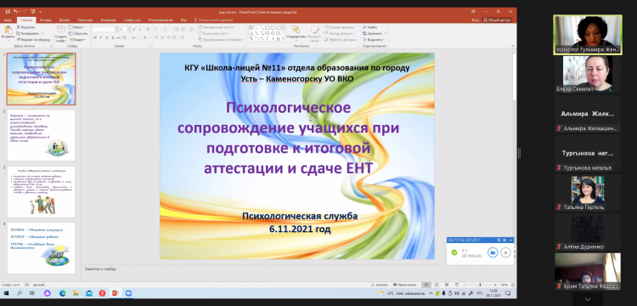
Task: Select slide 3 thumbnail with family picture
Action: [x=42, y=191]
